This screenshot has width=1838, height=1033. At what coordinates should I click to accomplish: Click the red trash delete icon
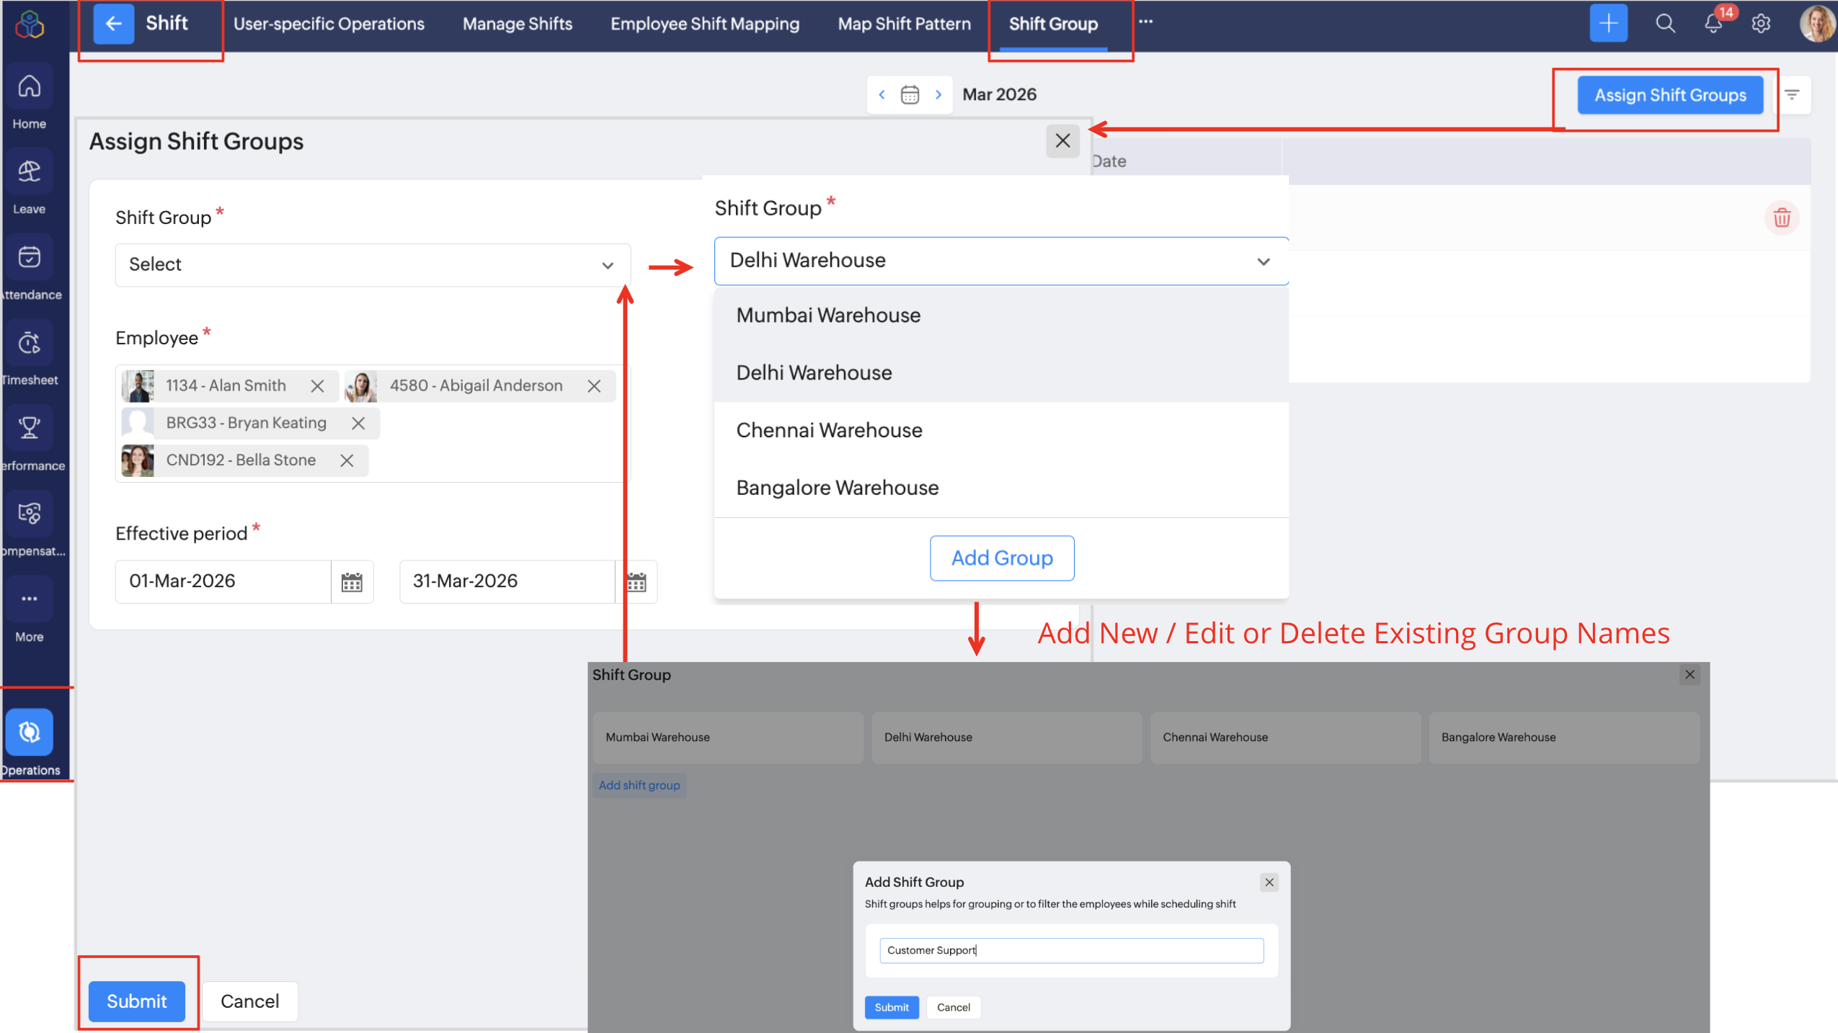pyautogui.click(x=1782, y=218)
